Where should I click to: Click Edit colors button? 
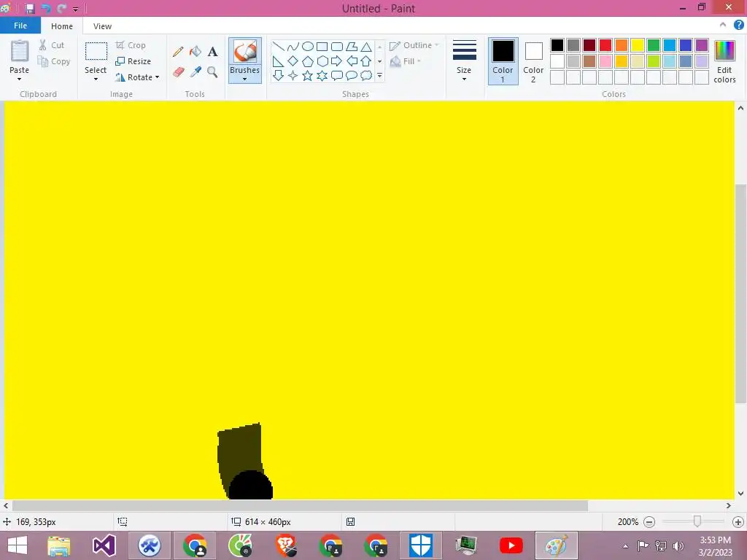pyautogui.click(x=724, y=61)
